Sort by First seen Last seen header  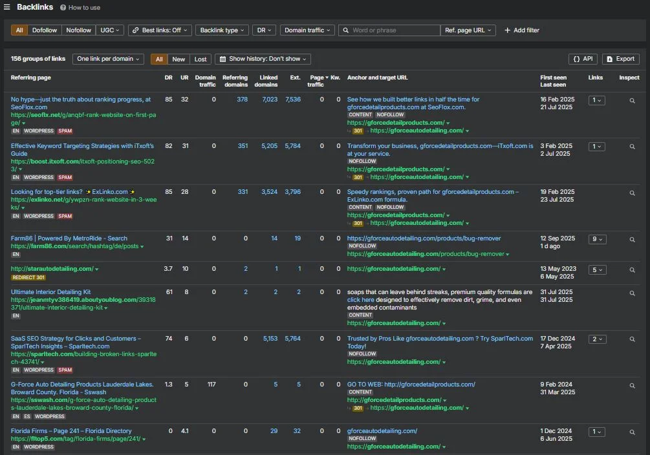click(553, 81)
